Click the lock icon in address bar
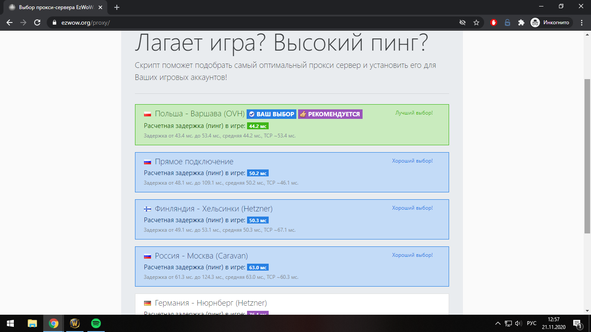 pyautogui.click(x=54, y=22)
